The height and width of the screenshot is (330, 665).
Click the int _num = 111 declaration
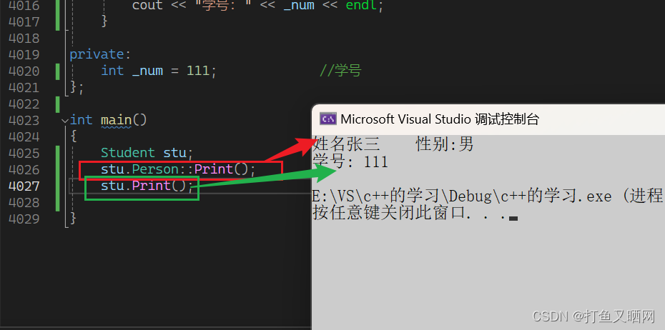pos(159,71)
